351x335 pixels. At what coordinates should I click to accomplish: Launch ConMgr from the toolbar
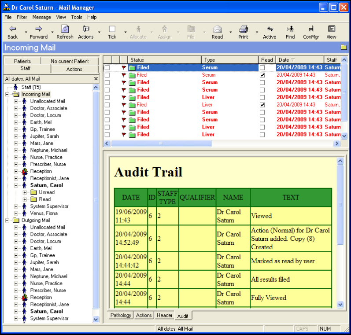[x=311, y=29]
